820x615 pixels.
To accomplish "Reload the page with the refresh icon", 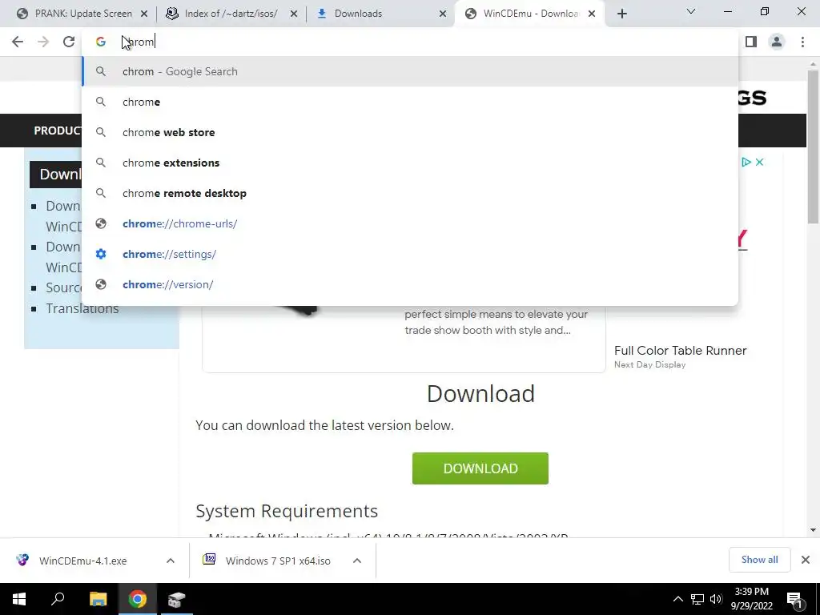I will [69, 42].
